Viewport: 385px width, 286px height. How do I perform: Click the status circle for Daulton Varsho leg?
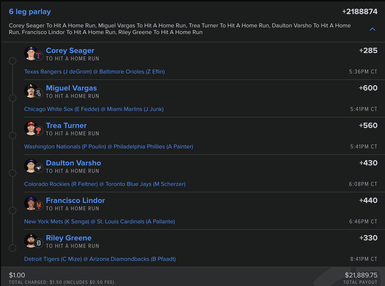13,173
